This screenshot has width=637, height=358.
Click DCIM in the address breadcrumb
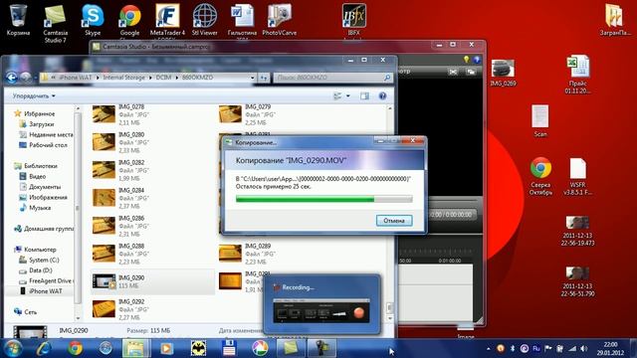point(163,78)
